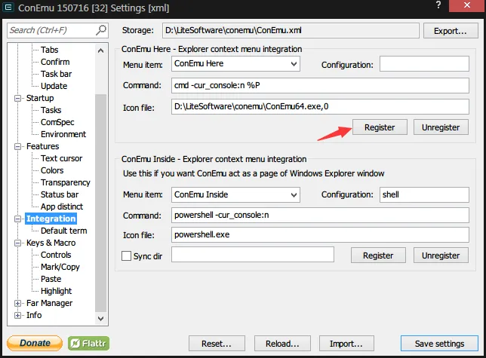Click the Reload... button
486x358 pixels.
[282, 344]
